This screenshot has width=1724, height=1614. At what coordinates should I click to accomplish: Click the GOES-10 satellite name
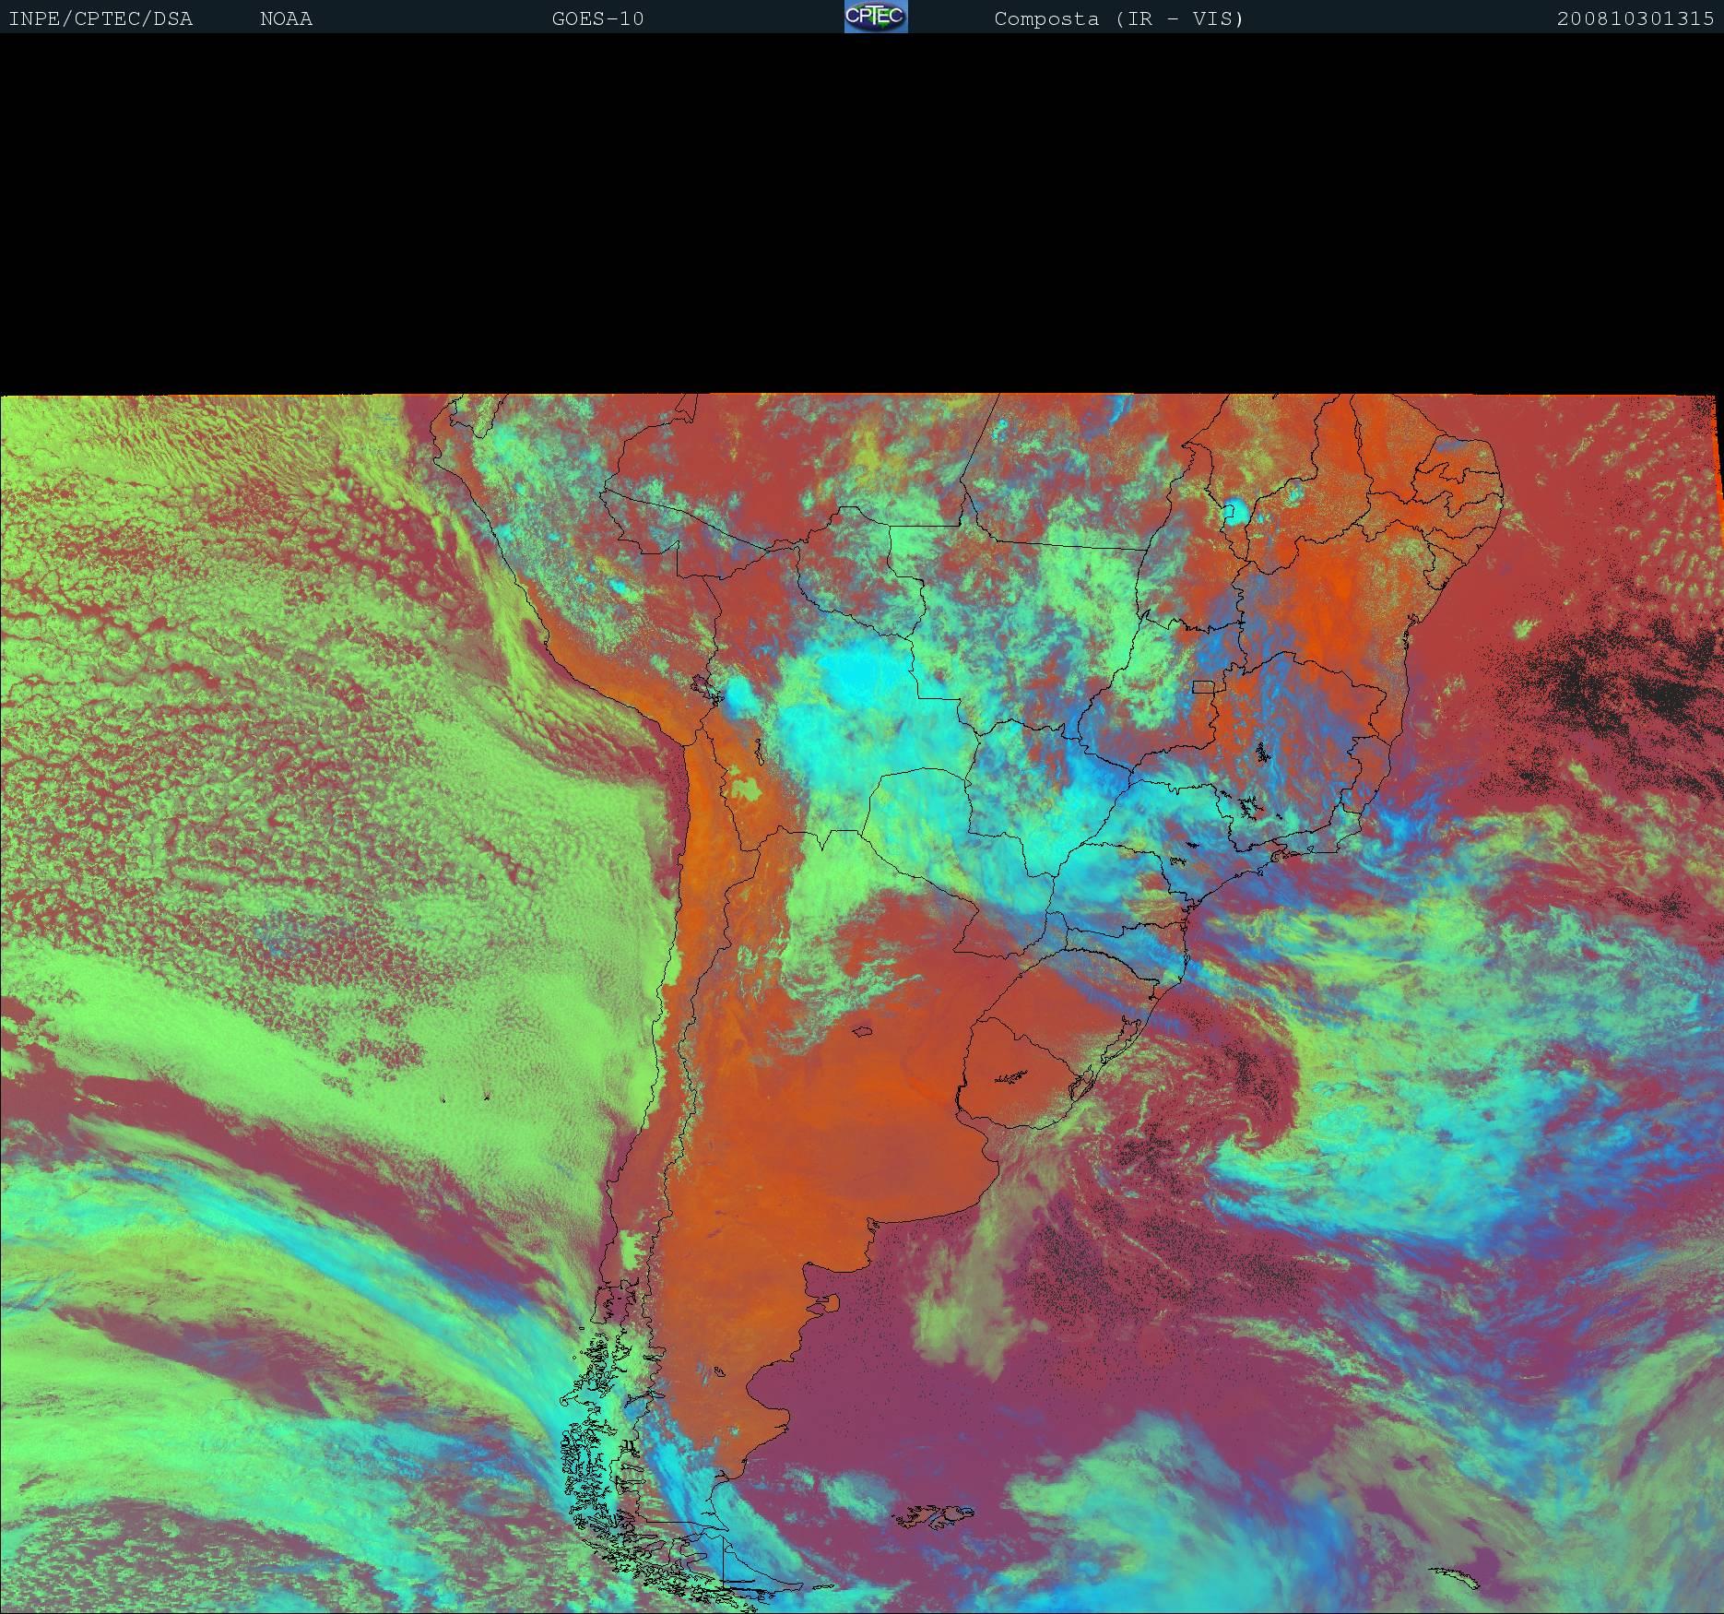click(597, 18)
